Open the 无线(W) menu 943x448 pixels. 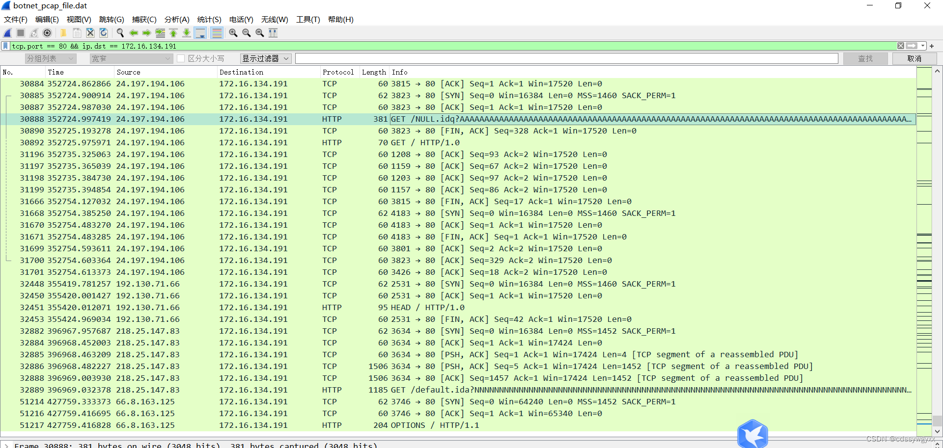point(275,20)
